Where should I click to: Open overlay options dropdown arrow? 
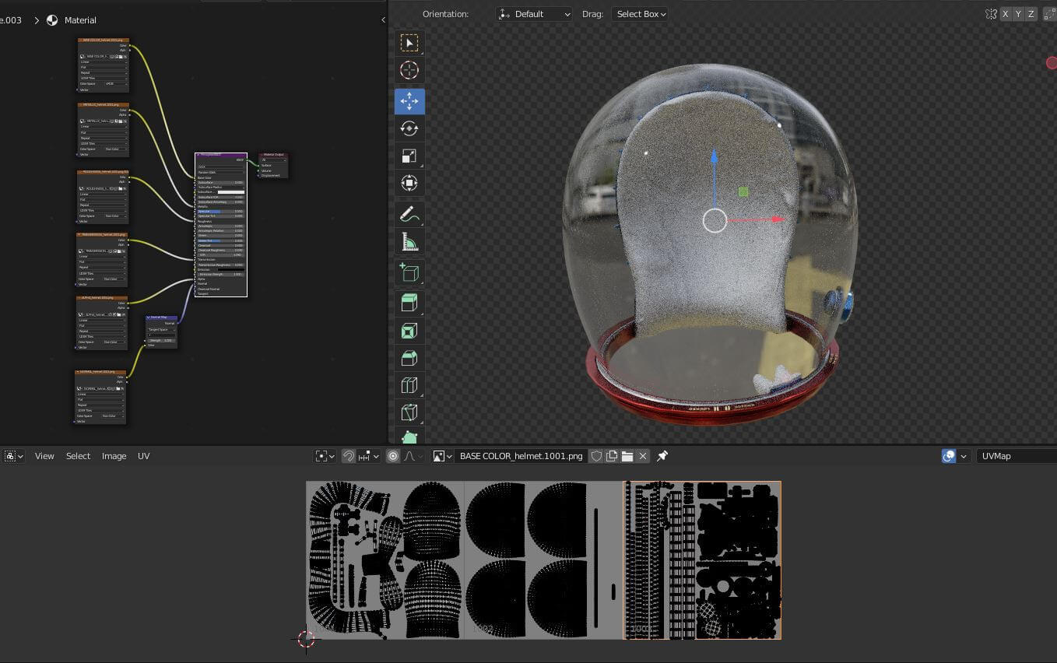click(x=964, y=456)
